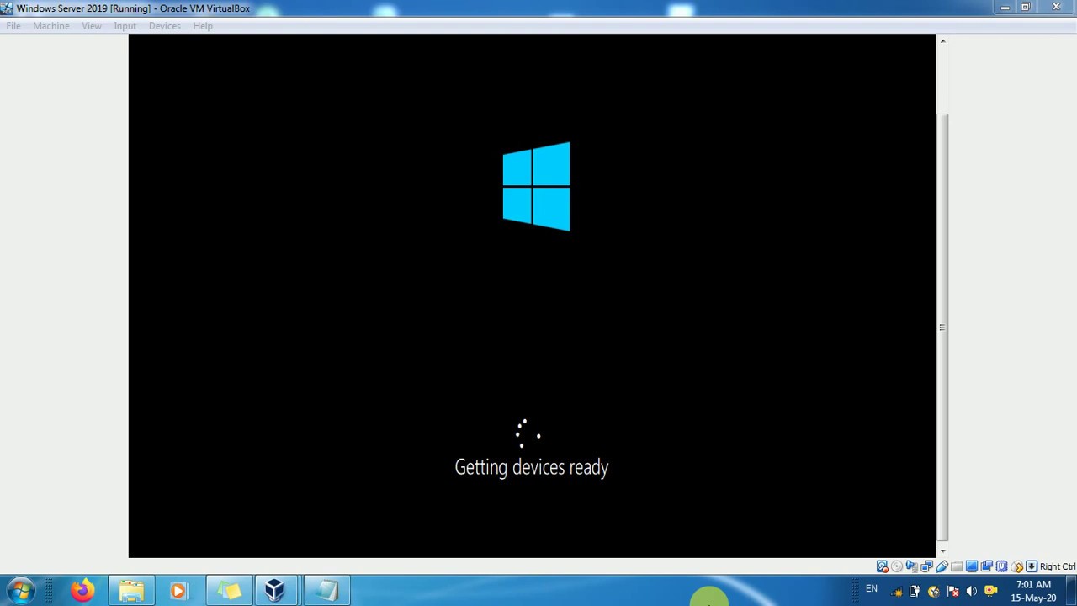This screenshot has height=606, width=1077.
Task: Click the hard disk activity status icon
Action: [883, 566]
